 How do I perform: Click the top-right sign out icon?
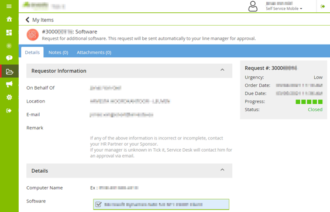[x=322, y=6]
